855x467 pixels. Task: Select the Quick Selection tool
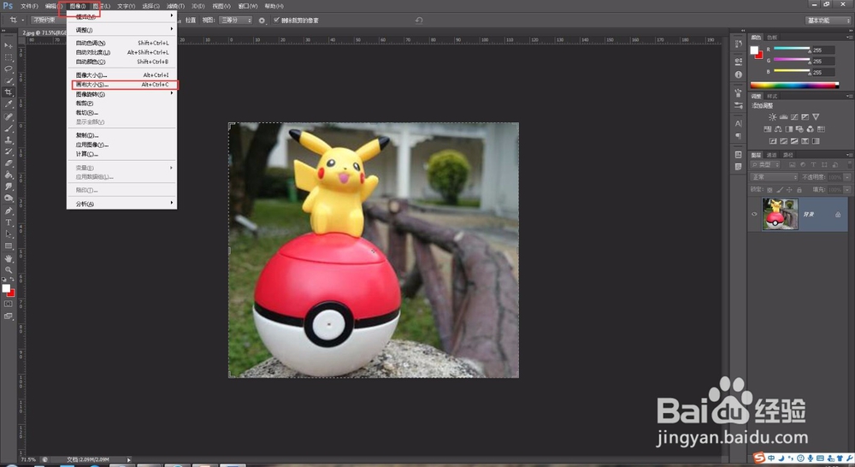(x=9, y=80)
